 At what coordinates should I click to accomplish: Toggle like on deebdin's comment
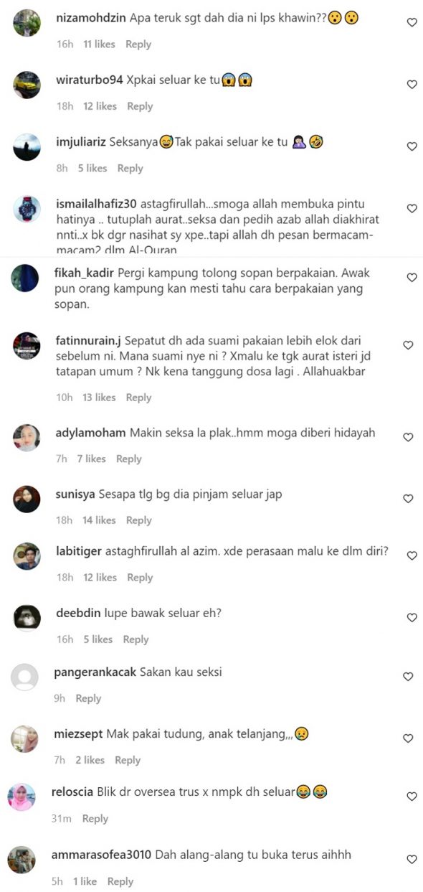click(x=412, y=618)
